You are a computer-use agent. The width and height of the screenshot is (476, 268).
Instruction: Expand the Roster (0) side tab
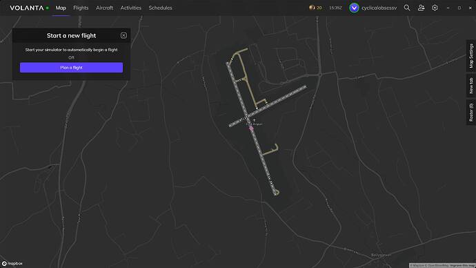[471, 113]
